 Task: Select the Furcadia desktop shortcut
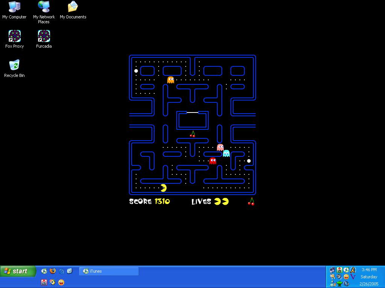[44, 39]
